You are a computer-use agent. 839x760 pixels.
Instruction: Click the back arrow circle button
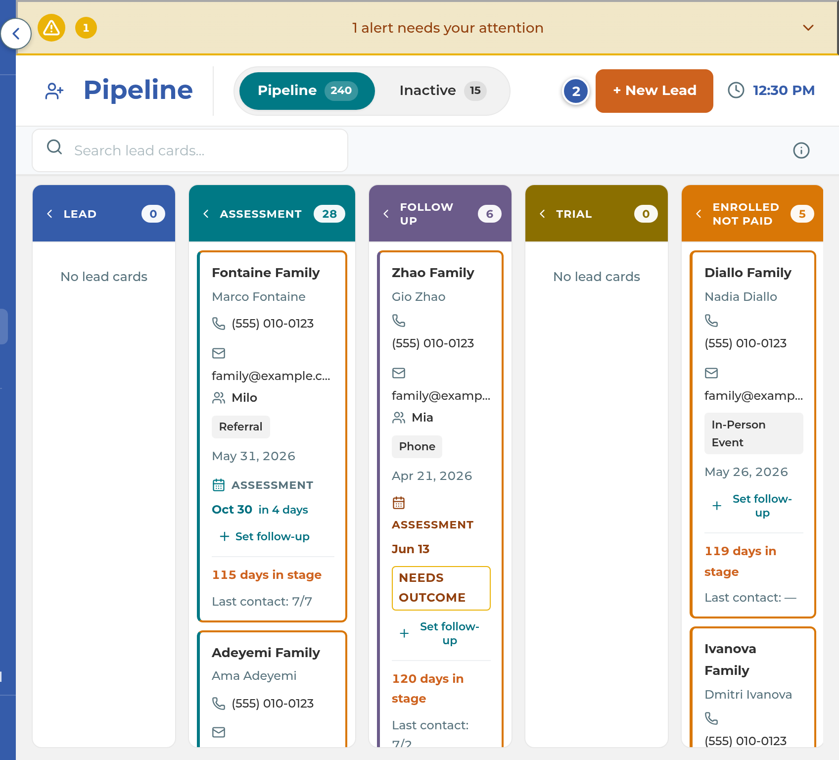pyautogui.click(x=16, y=34)
